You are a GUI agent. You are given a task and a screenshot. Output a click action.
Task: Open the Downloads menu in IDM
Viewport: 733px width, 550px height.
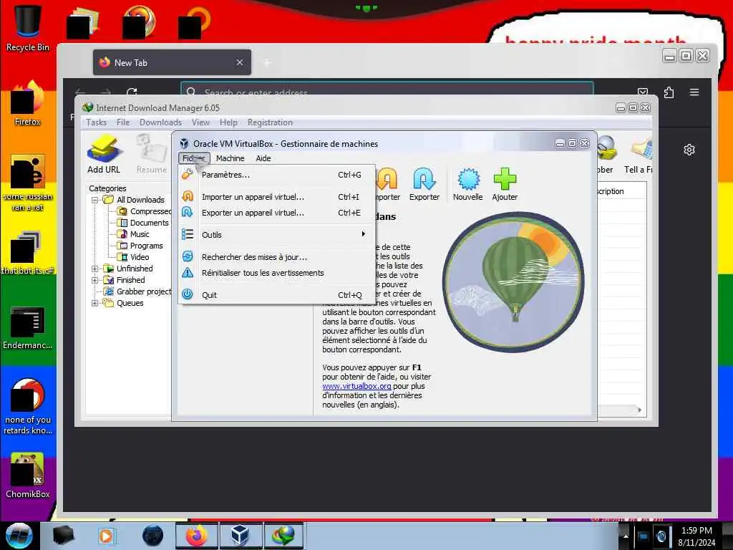(x=160, y=122)
